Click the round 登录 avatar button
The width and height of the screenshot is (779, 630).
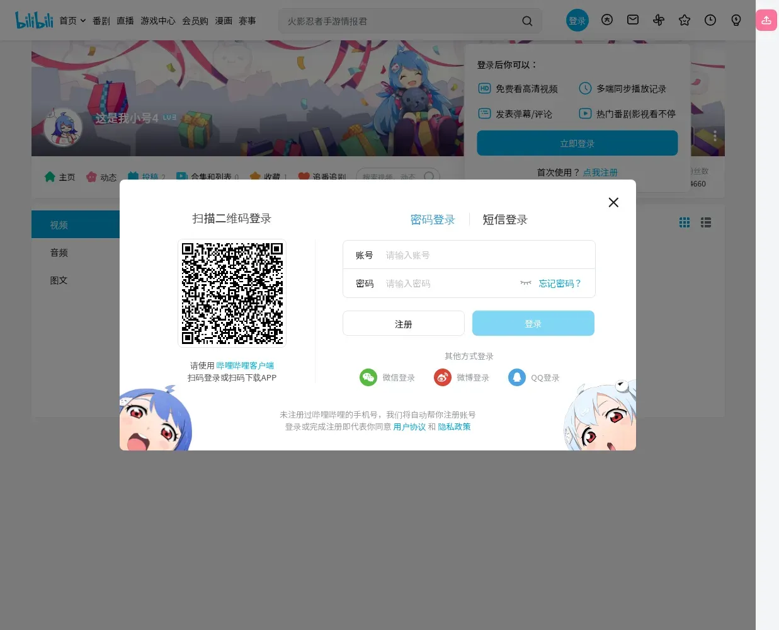pyautogui.click(x=577, y=21)
